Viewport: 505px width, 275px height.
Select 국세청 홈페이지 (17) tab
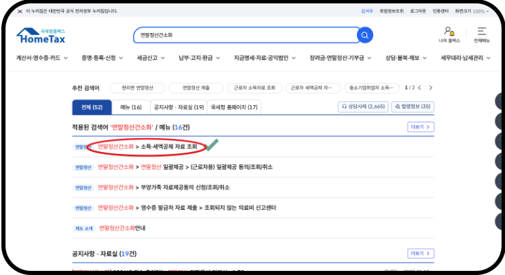pyautogui.click(x=234, y=107)
